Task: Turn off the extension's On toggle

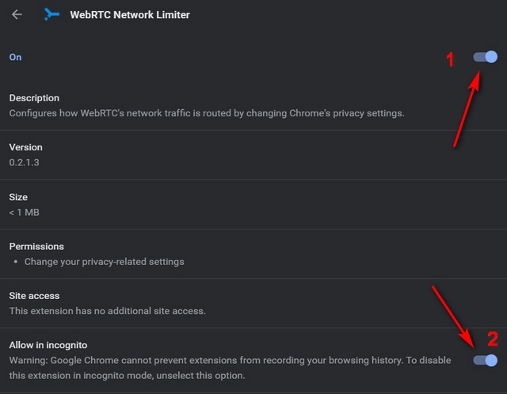Action: click(485, 57)
